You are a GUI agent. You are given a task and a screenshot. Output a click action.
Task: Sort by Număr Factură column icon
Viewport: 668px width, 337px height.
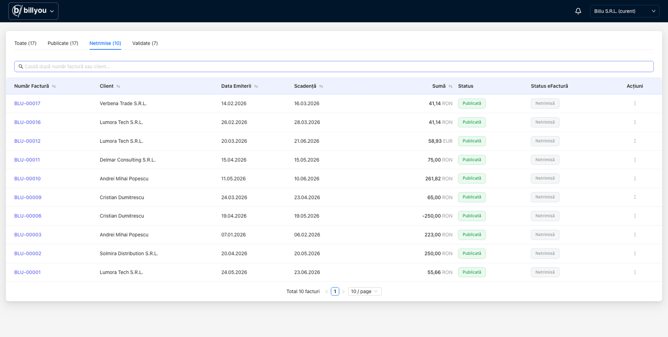pos(54,86)
